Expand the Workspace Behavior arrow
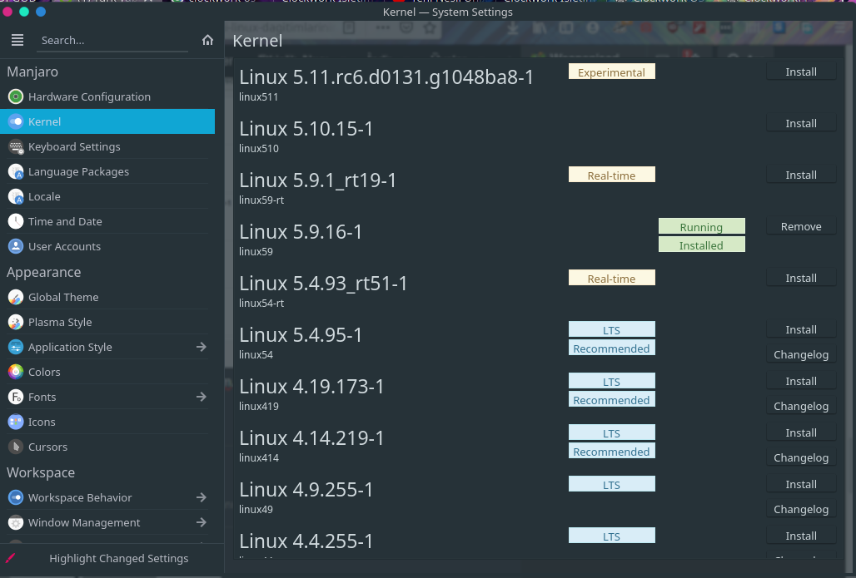Screen dimensions: 856x578 click(x=202, y=497)
